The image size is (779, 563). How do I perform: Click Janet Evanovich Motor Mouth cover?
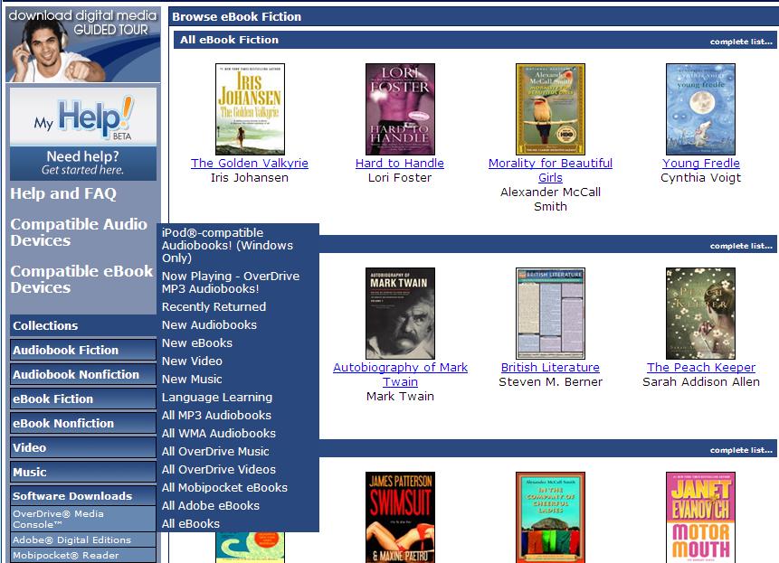pos(700,518)
